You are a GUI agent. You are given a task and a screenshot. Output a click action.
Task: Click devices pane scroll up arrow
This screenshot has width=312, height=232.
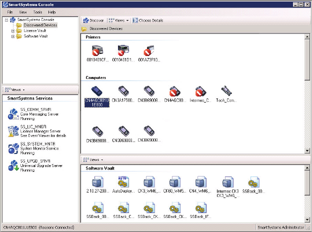pos(307,36)
